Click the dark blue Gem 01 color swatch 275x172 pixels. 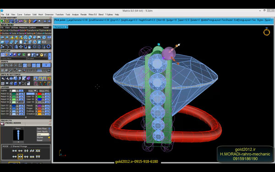(14, 105)
